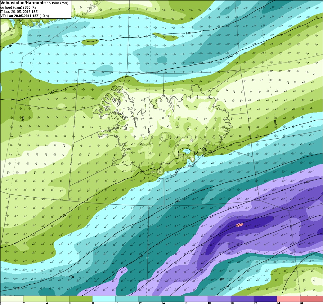Viewport: 323px width, 305px height.
Task: Click the 'Vindur (m/s)' label
Action: pos(59,3)
